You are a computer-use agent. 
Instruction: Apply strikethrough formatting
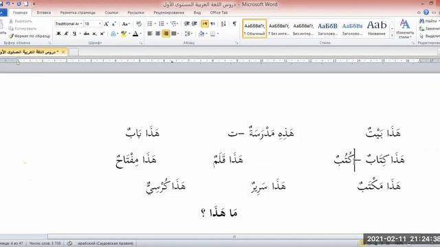coord(87,34)
